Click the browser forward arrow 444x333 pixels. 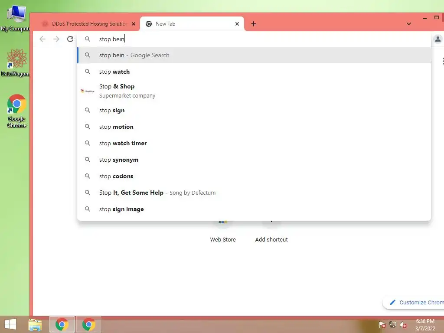point(56,39)
